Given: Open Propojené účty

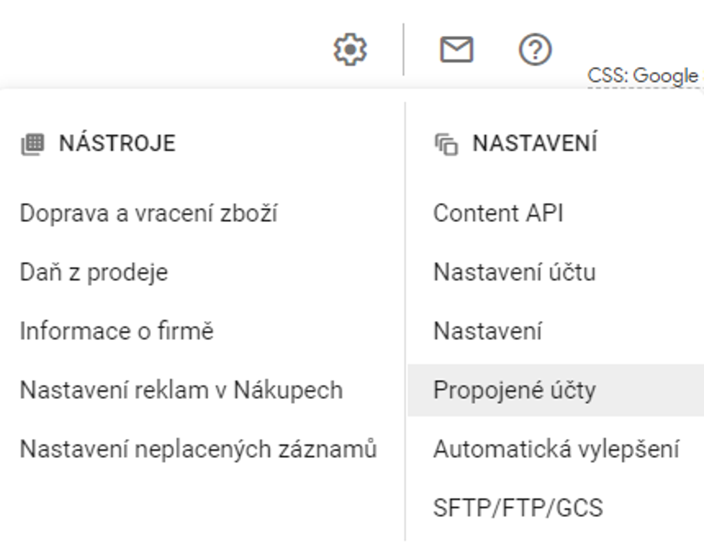Looking at the screenshot, I should point(556,390).
